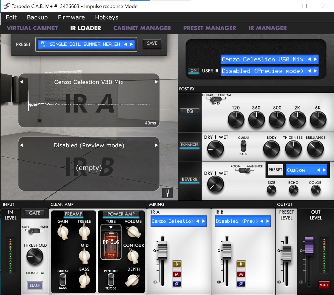Viewport: 334px width, 295px height.
Task: Toggle the Enhancer effect
Action: [x=190, y=145]
